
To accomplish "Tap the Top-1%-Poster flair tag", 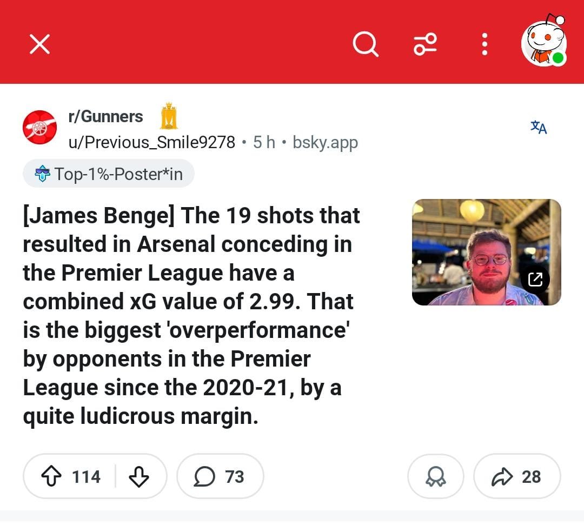I will [109, 174].
